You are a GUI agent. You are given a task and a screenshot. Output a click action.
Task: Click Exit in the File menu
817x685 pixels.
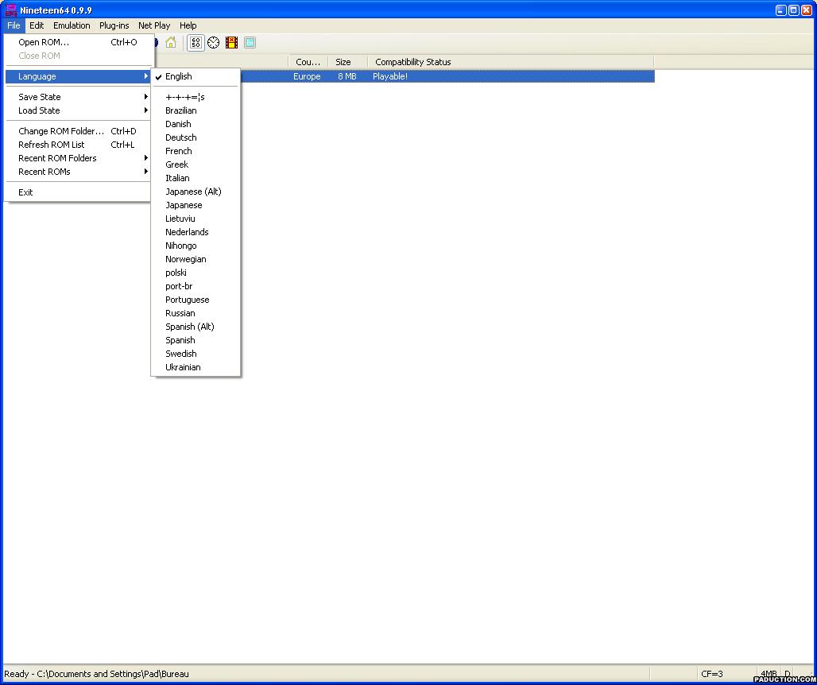[78, 192]
